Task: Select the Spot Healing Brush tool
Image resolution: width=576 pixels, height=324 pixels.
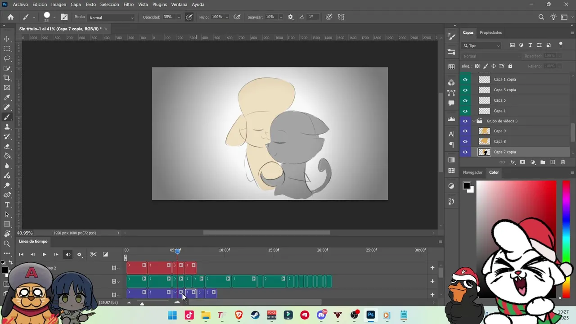Action: tap(7, 108)
